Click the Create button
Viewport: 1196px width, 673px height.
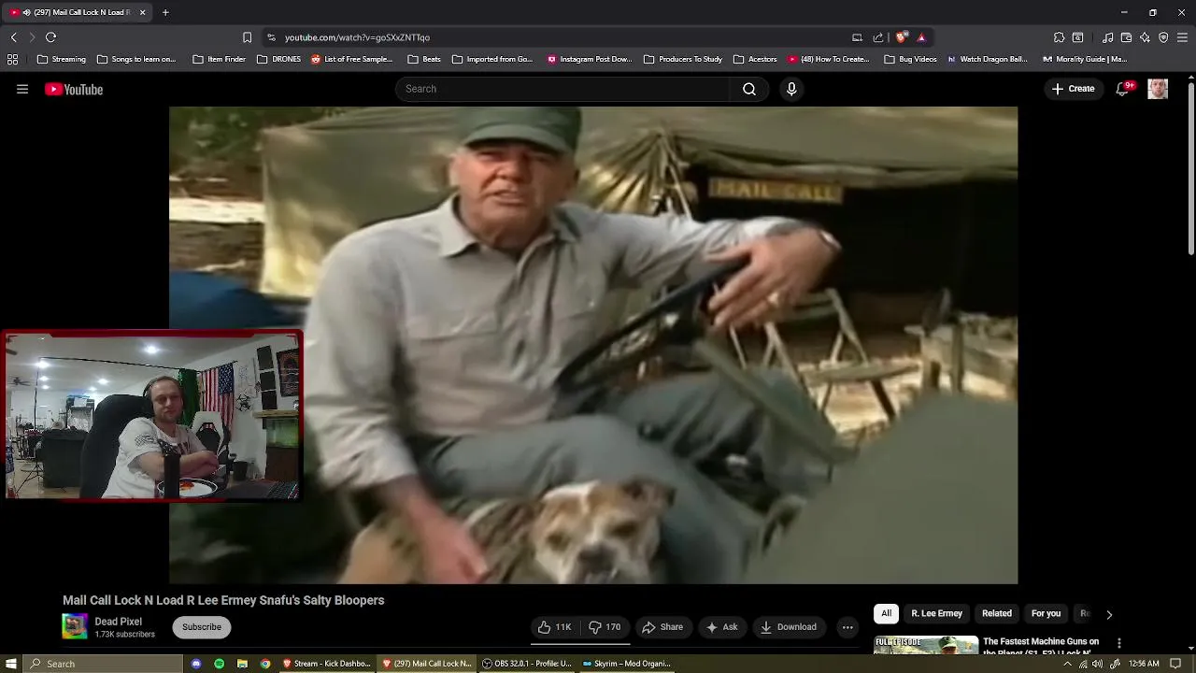point(1073,89)
